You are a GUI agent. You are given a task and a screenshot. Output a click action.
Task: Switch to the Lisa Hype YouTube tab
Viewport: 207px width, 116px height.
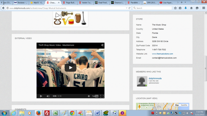click(166, 3)
